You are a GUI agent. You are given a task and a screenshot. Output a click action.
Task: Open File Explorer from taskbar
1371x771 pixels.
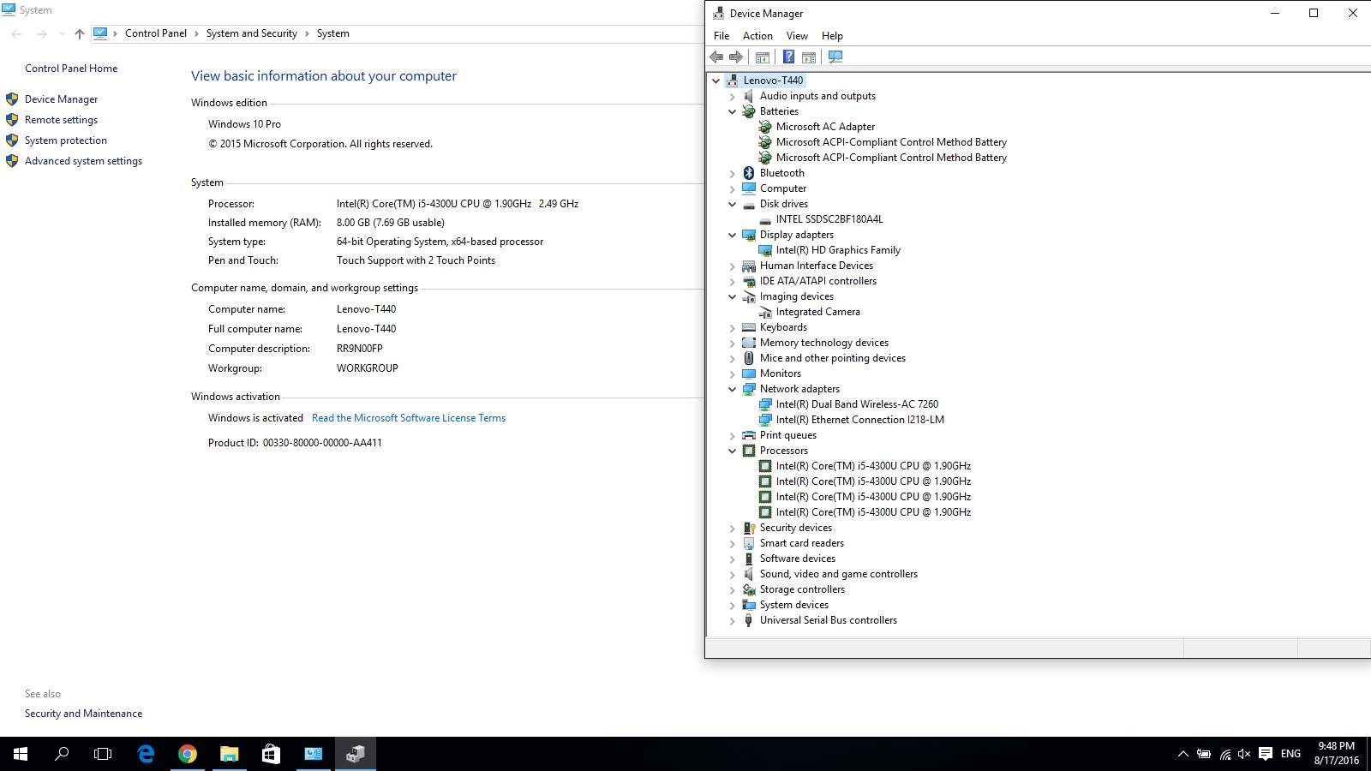point(229,754)
